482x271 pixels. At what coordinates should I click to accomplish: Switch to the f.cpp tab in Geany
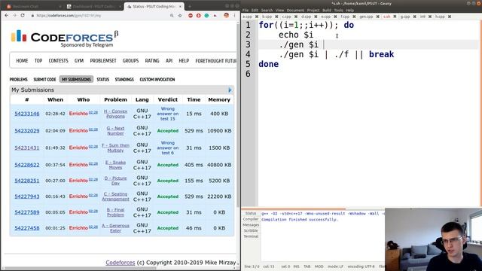click(x=345, y=17)
